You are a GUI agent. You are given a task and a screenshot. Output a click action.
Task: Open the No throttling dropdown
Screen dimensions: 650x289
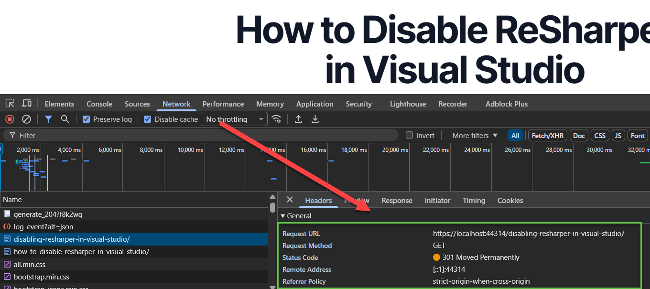234,119
